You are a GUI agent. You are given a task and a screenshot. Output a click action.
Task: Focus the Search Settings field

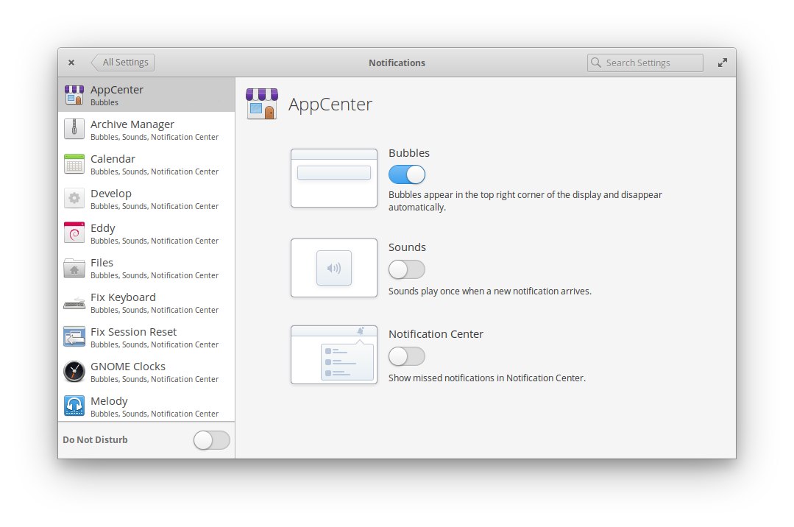coord(645,63)
